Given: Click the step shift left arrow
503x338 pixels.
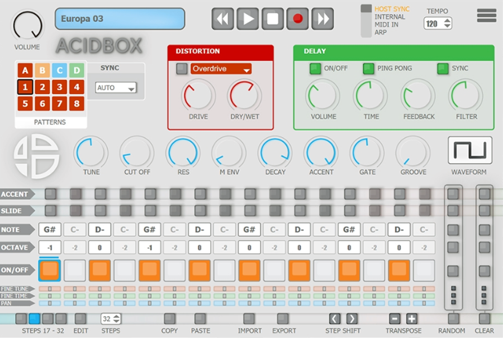Looking at the screenshot, I should [x=335, y=318].
